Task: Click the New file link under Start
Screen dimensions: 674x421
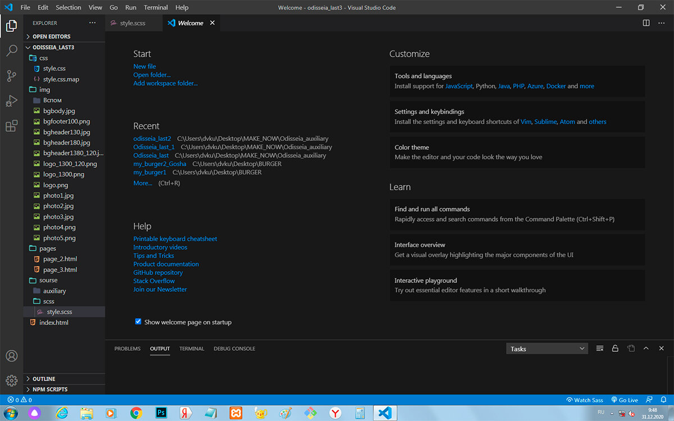Action: [144, 66]
